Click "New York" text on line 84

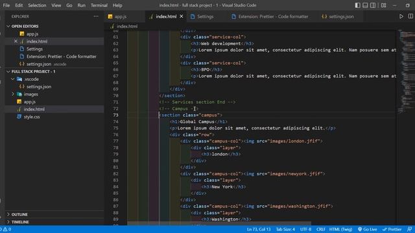click(x=222, y=186)
